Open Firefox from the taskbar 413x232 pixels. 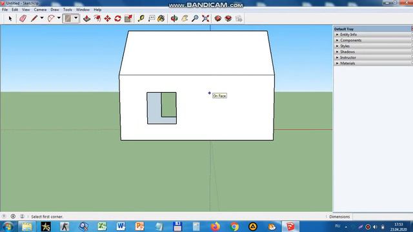click(215, 226)
